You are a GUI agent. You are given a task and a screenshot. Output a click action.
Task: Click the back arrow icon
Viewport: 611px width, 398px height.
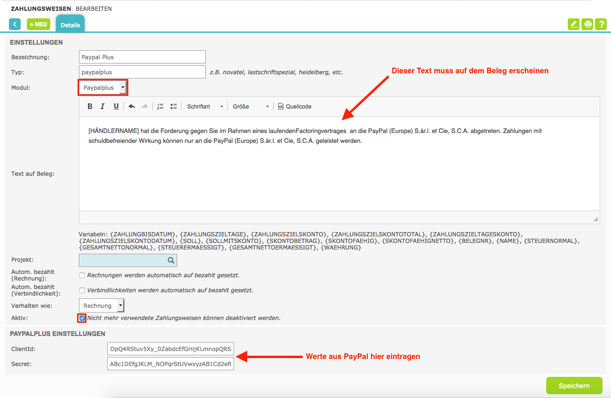tap(15, 24)
